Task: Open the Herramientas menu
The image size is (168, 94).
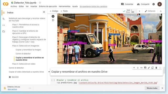Action: pyautogui.click(x=65, y=6)
